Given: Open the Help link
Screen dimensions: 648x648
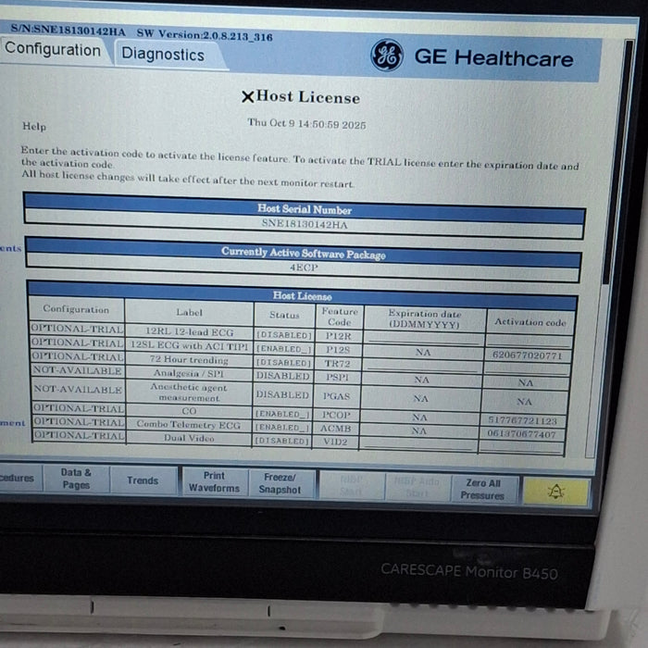Looking at the screenshot, I should click(x=34, y=127).
